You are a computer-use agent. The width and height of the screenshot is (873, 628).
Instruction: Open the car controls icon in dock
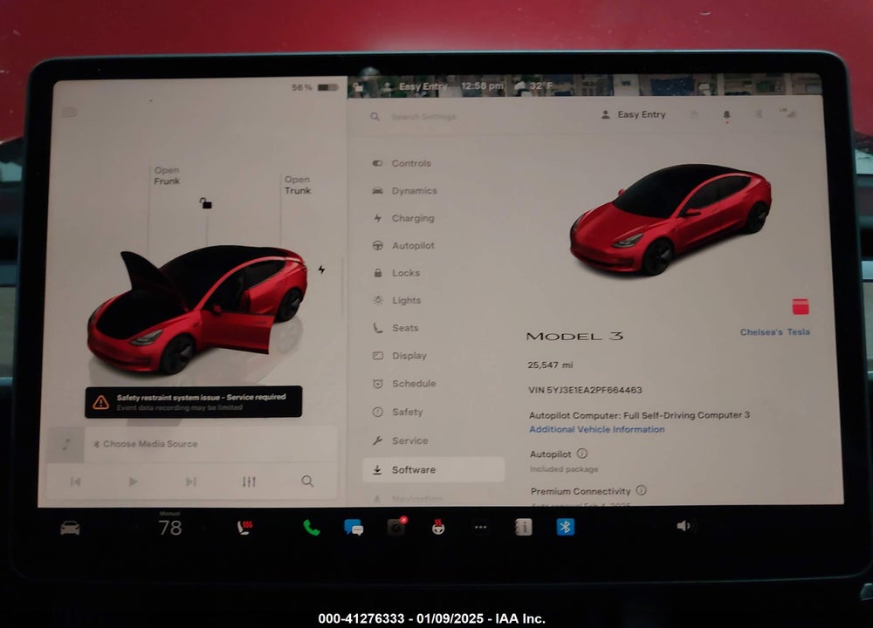pos(70,528)
